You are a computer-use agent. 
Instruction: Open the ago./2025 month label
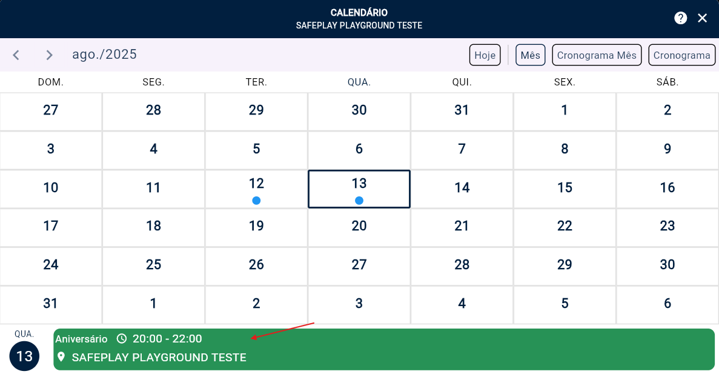[x=104, y=55]
